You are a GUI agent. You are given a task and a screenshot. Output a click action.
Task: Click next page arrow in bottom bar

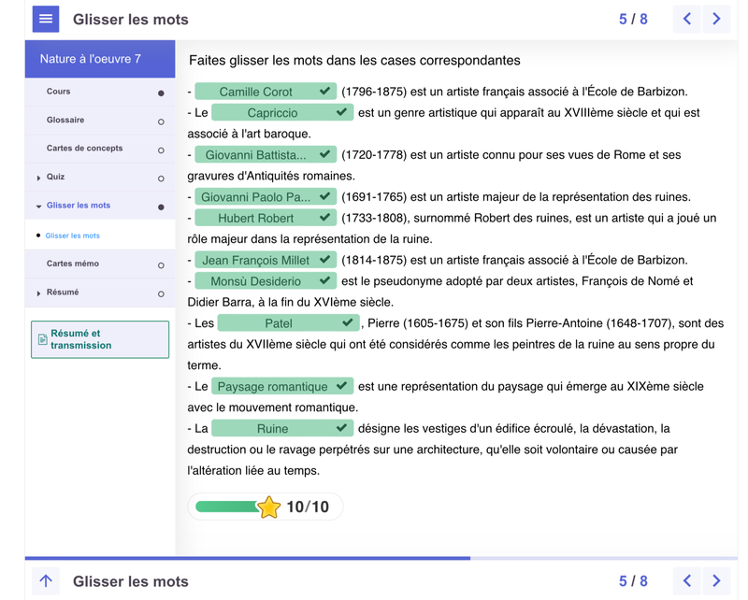coord(716,581)
